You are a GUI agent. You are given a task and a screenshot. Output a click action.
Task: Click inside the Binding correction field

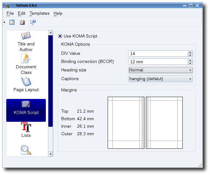[158, 62]
